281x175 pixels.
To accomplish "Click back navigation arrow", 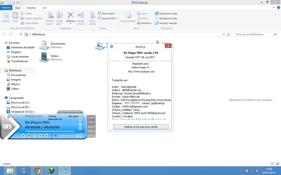I will [x=4, y=34].
